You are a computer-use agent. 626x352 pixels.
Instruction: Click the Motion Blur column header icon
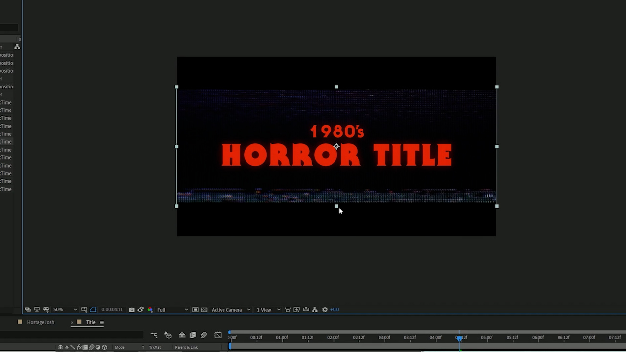pos(91,347)
